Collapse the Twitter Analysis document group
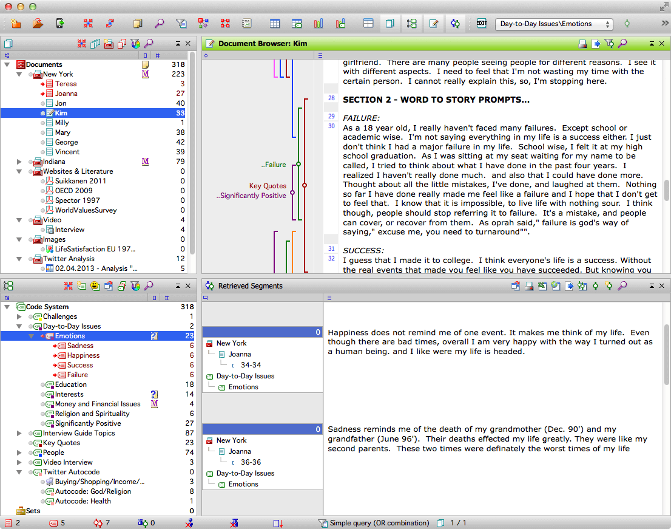 click(x=19, y=259)
